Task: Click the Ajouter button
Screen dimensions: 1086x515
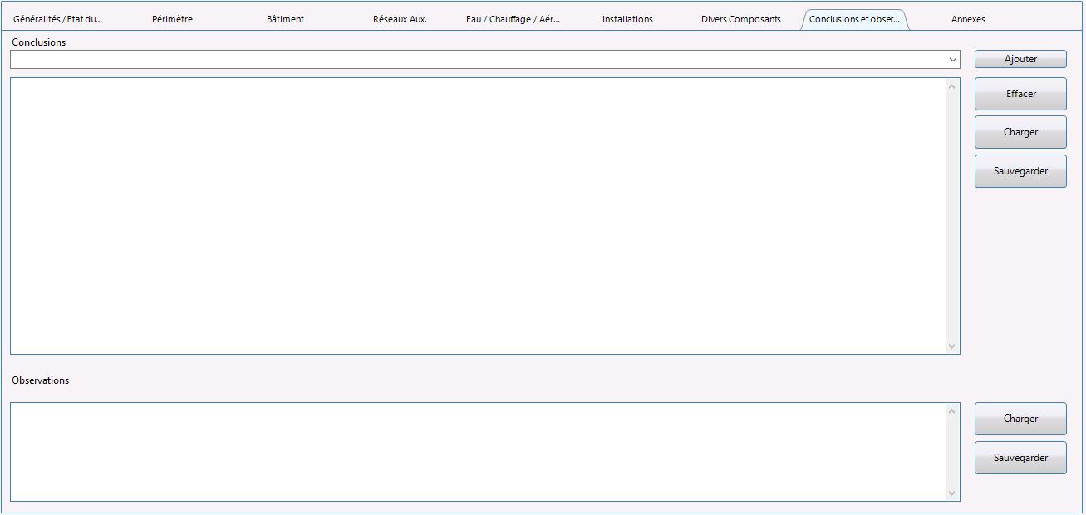Action: tap(1020, 59)
